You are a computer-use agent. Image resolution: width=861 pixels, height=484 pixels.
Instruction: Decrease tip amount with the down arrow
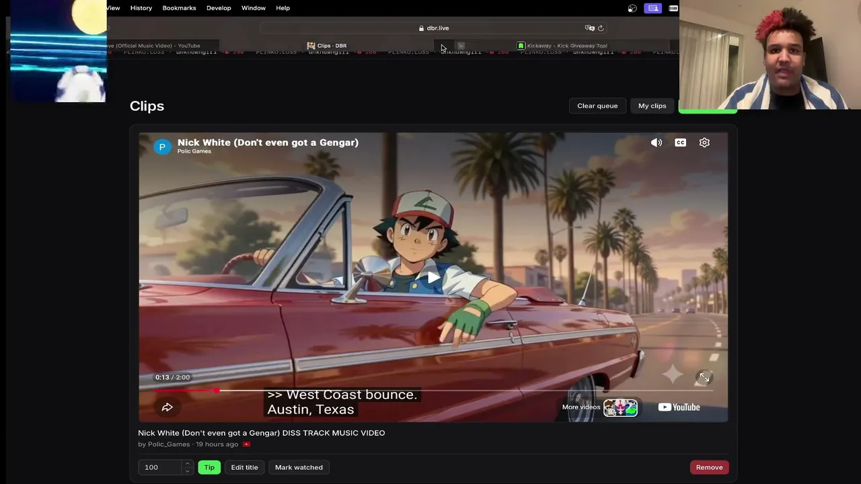pyautogui.click(x=187, y=471)
